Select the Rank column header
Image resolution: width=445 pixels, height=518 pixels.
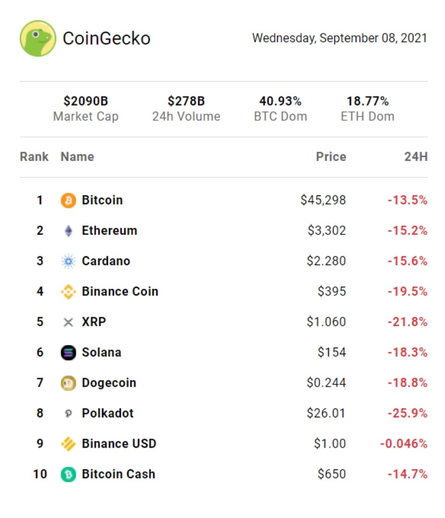pyautogui.click(x=34, y=156)
